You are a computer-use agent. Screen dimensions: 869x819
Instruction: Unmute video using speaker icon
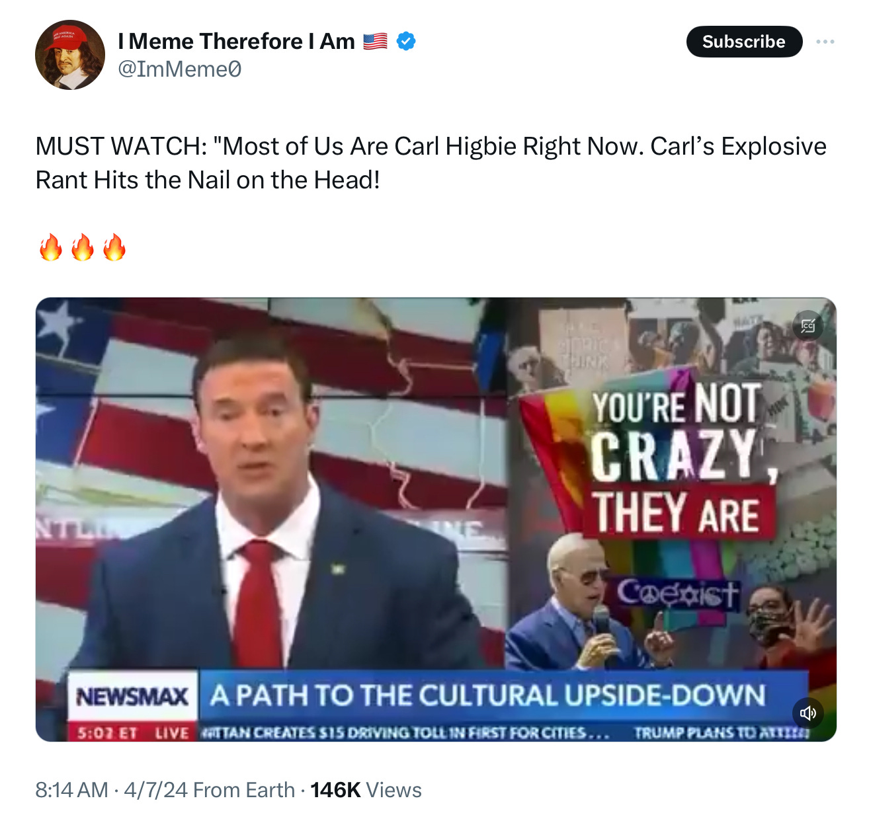click(x=808, y=713)
